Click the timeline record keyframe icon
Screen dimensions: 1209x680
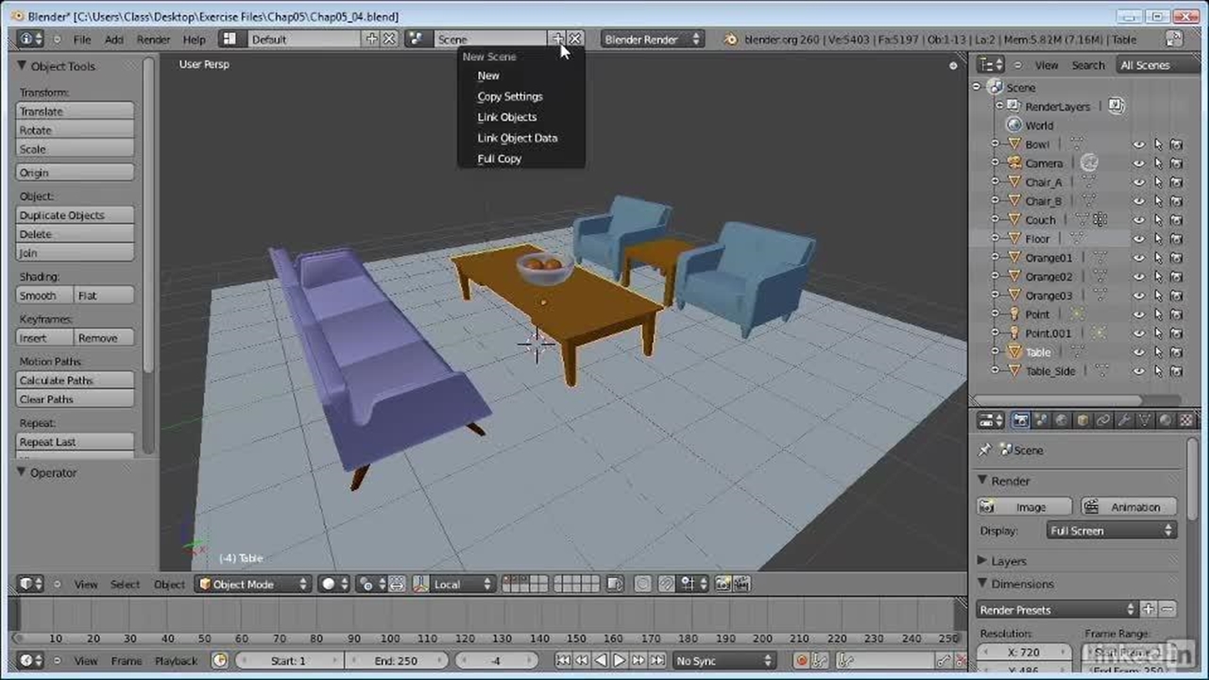(802, 660)
